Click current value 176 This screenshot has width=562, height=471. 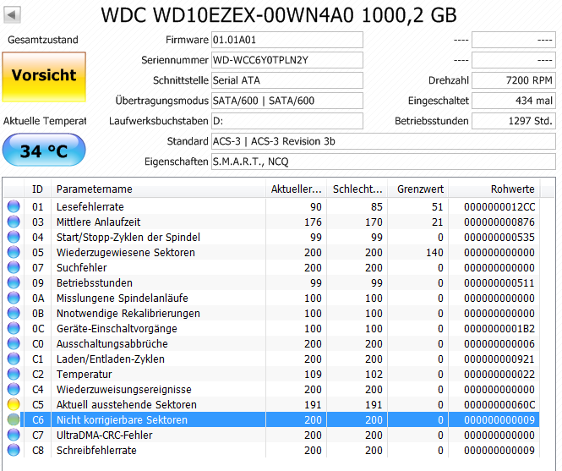pos(313,222)
